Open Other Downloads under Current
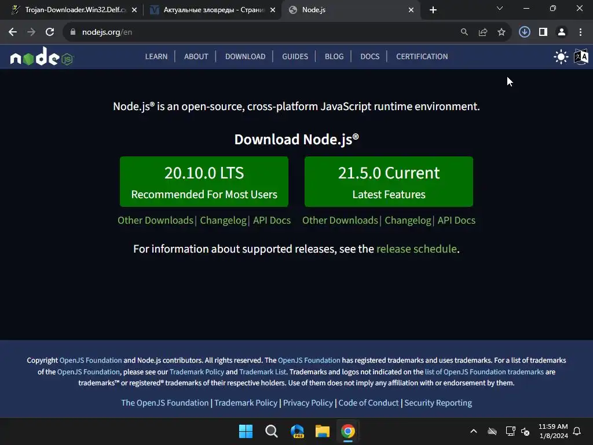 click(x=340, y=220)
